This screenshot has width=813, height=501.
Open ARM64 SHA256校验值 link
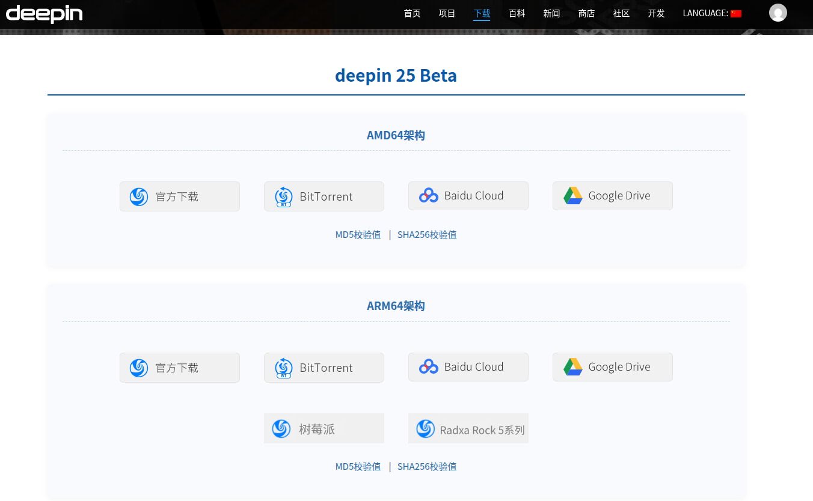point(427,467)
